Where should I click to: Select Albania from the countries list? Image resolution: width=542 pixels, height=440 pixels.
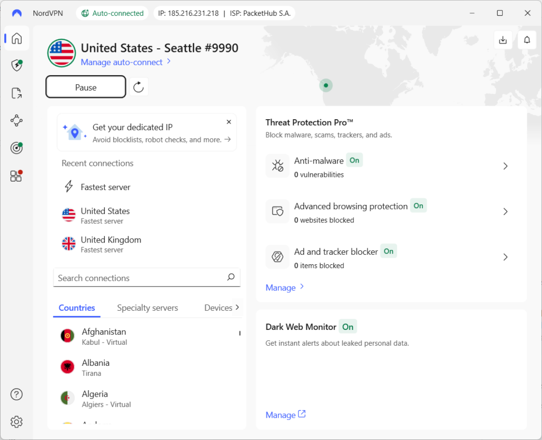[x=95, y=367]
